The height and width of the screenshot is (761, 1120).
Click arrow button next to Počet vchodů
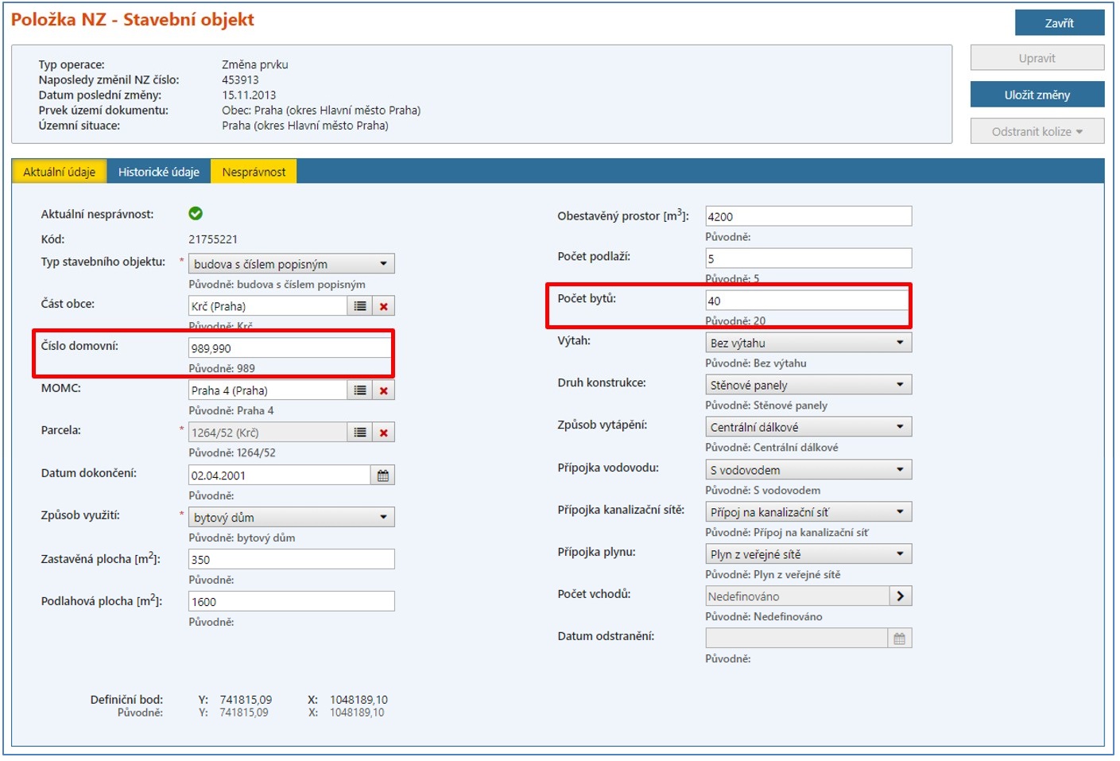(x=900, y=596)
